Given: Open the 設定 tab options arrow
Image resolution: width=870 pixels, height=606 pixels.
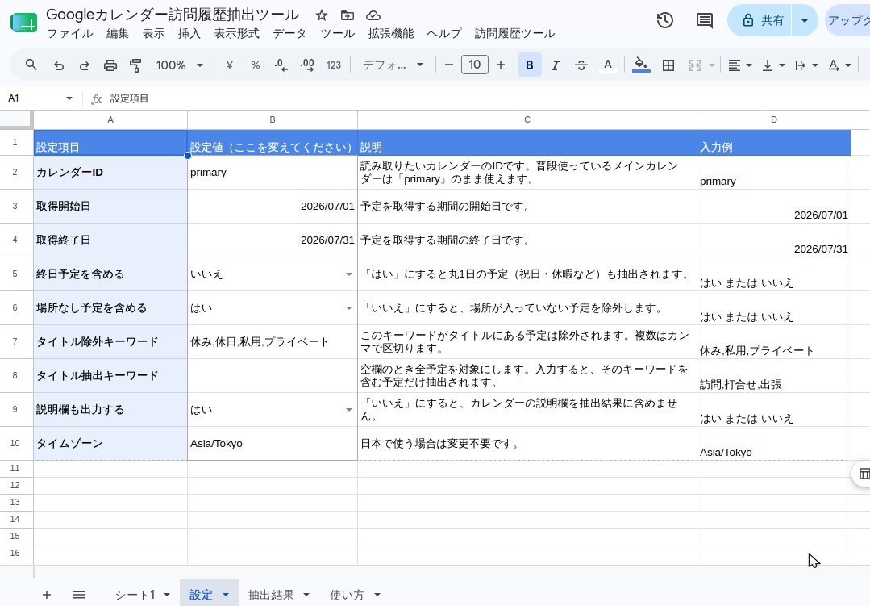Looking at the screenshot, I should [x=226, y=595].
